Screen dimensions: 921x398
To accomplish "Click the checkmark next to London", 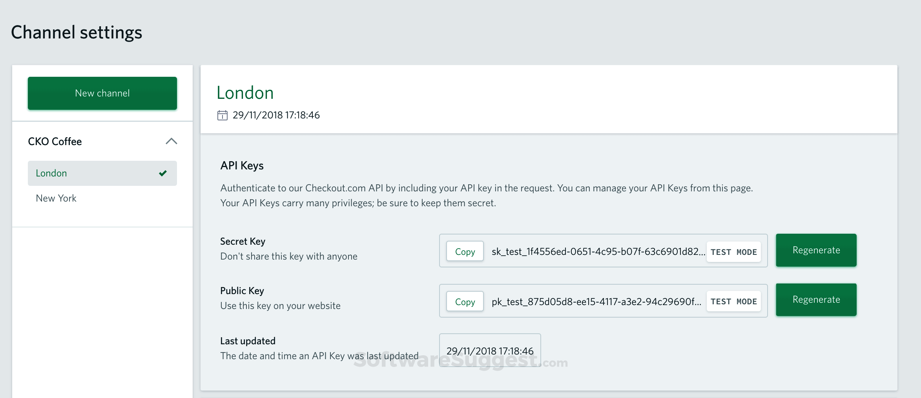I will 162,173.
